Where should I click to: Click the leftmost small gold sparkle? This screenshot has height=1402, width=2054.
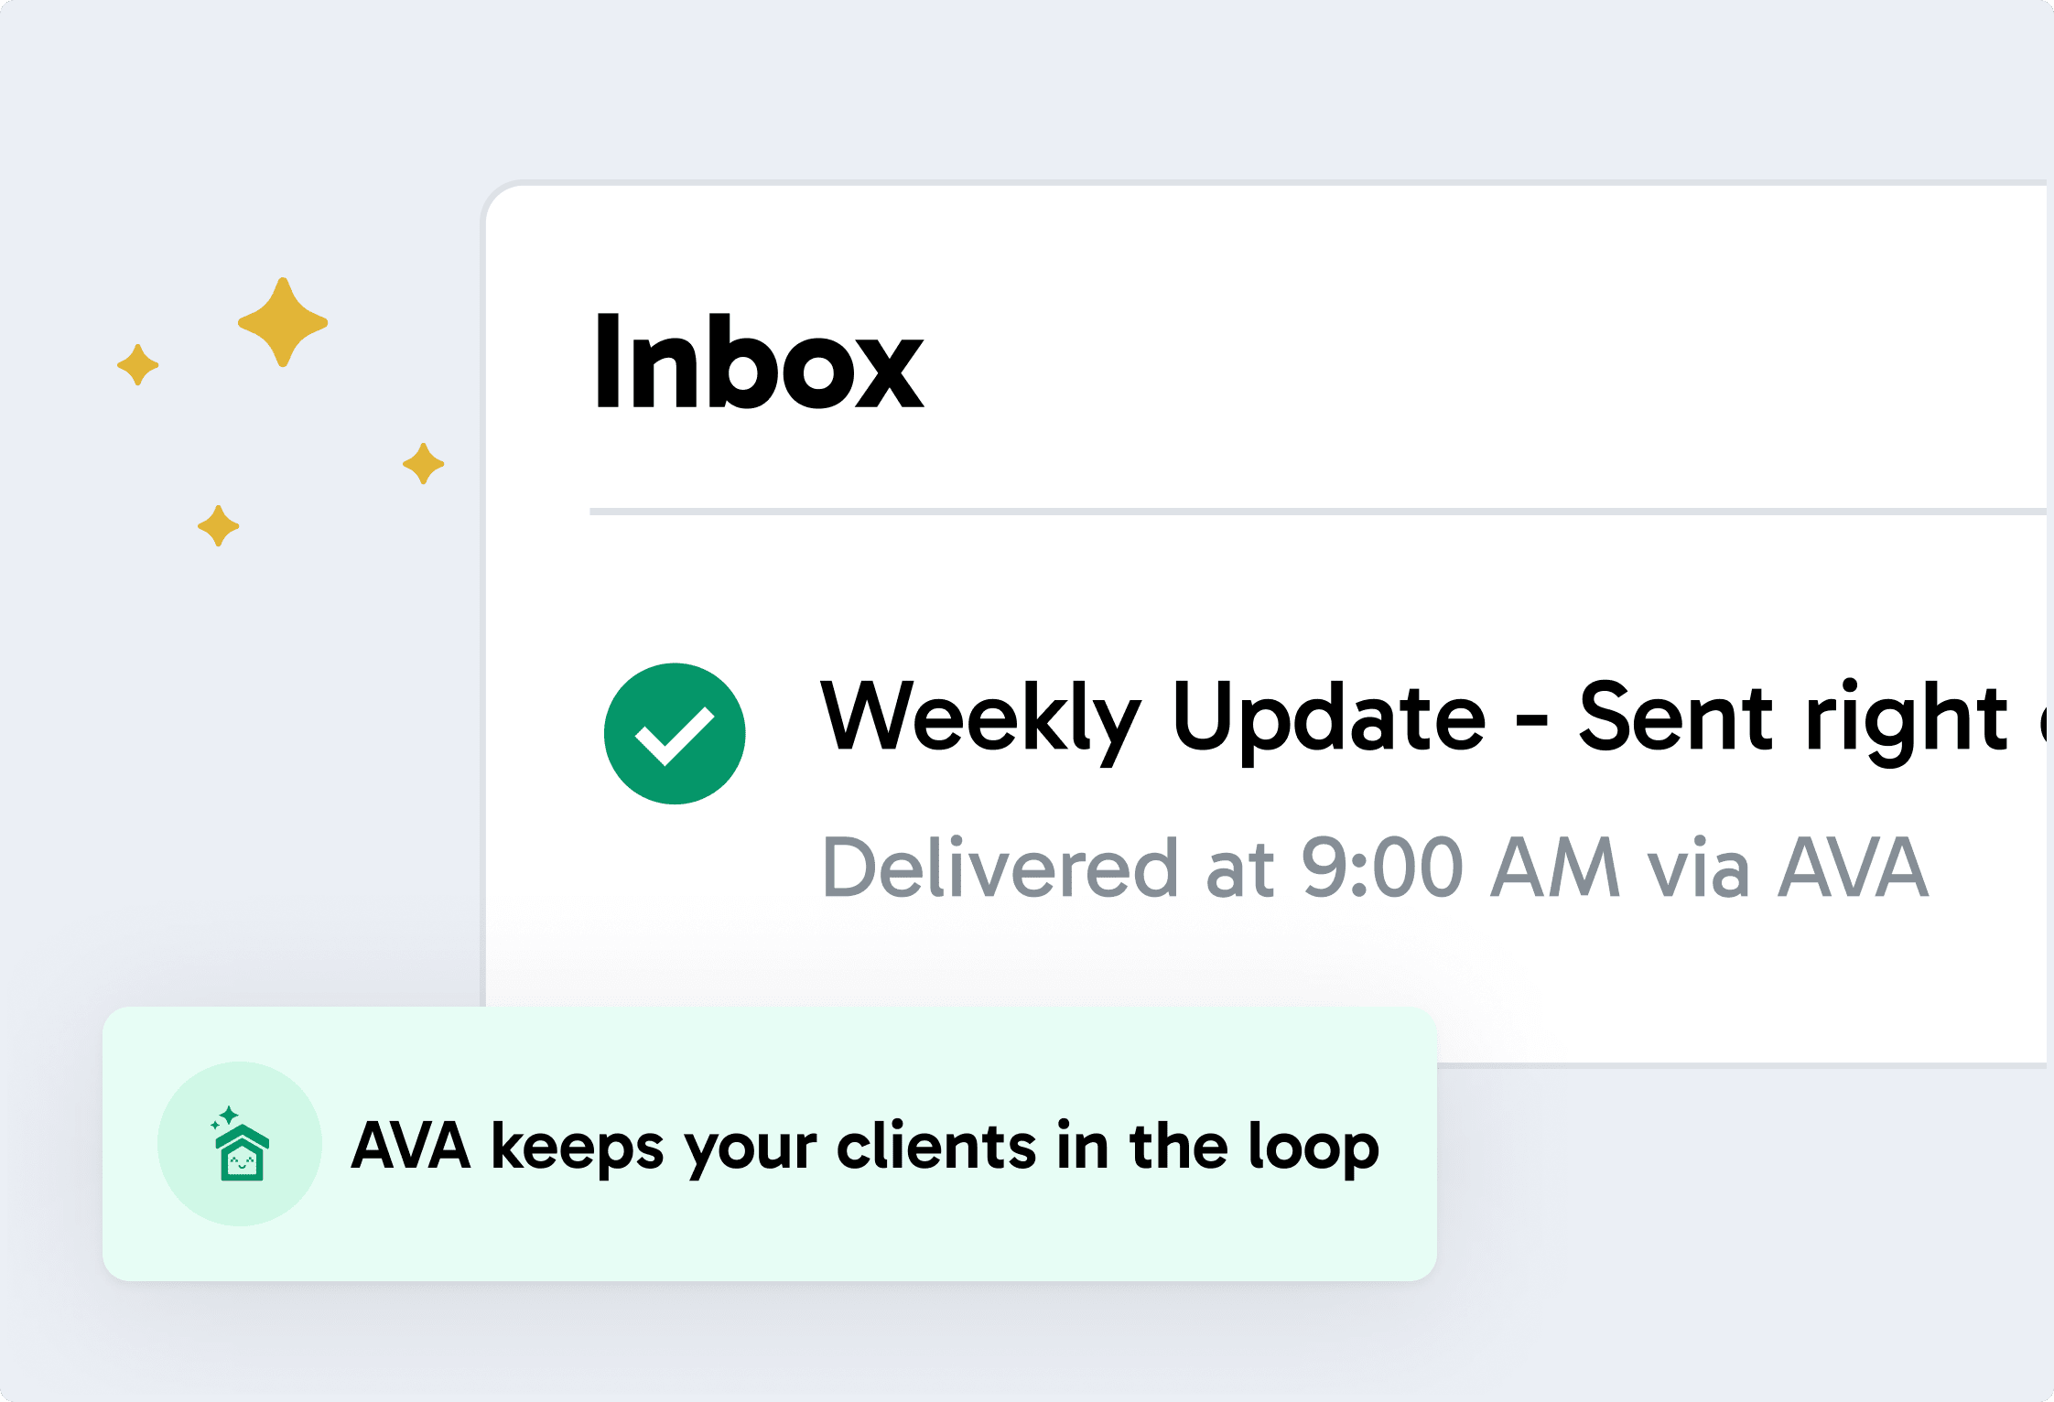[x=138, y=365]
